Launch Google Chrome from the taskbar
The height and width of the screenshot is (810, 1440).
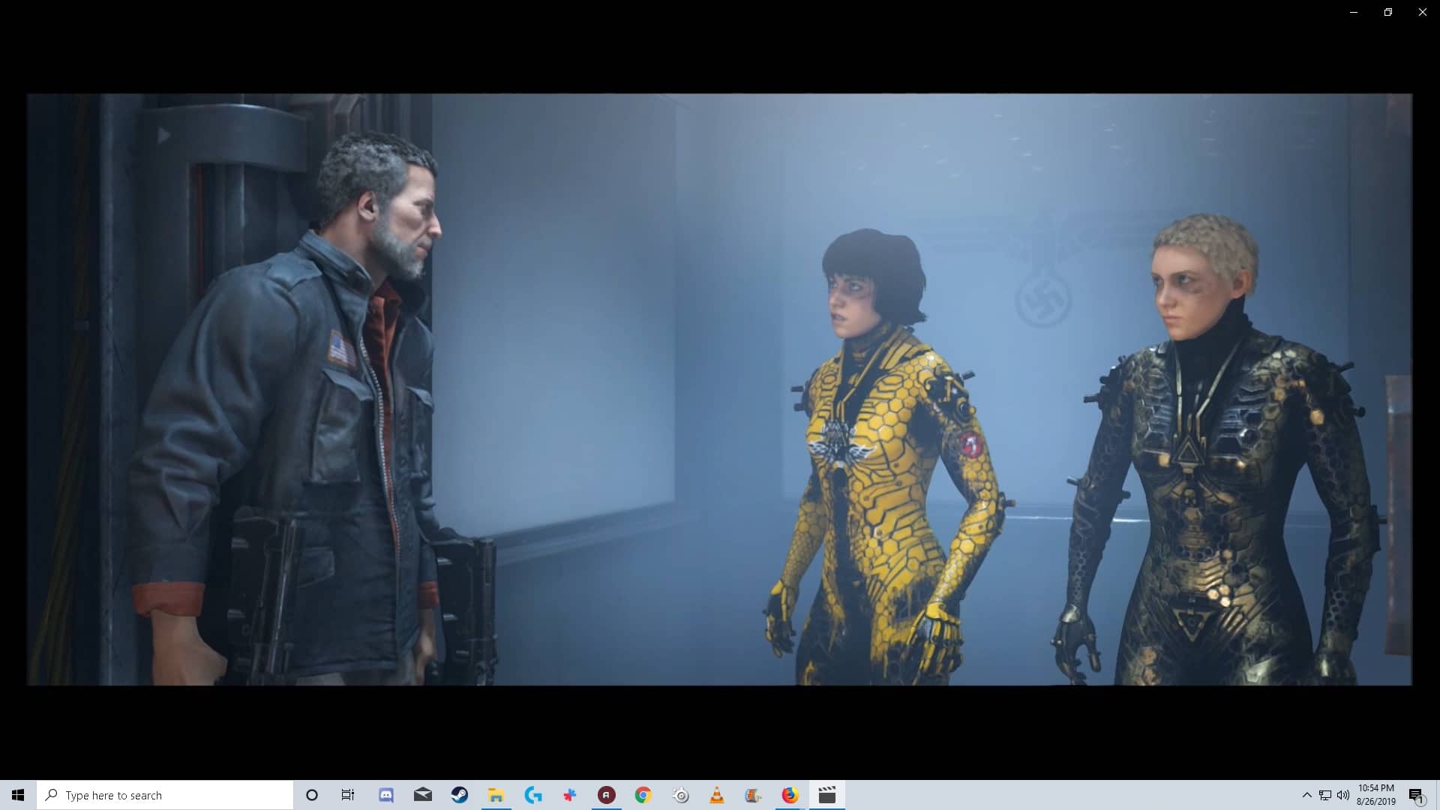pos(643,795)
